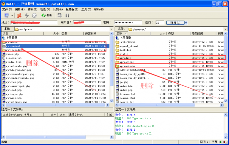Click the 地址 address input field
Screen dimensions: 229x145
click(x=34, y=22)
